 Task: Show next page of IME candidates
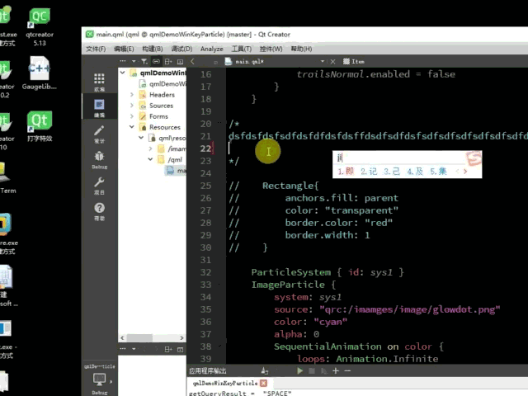[465, 172]
